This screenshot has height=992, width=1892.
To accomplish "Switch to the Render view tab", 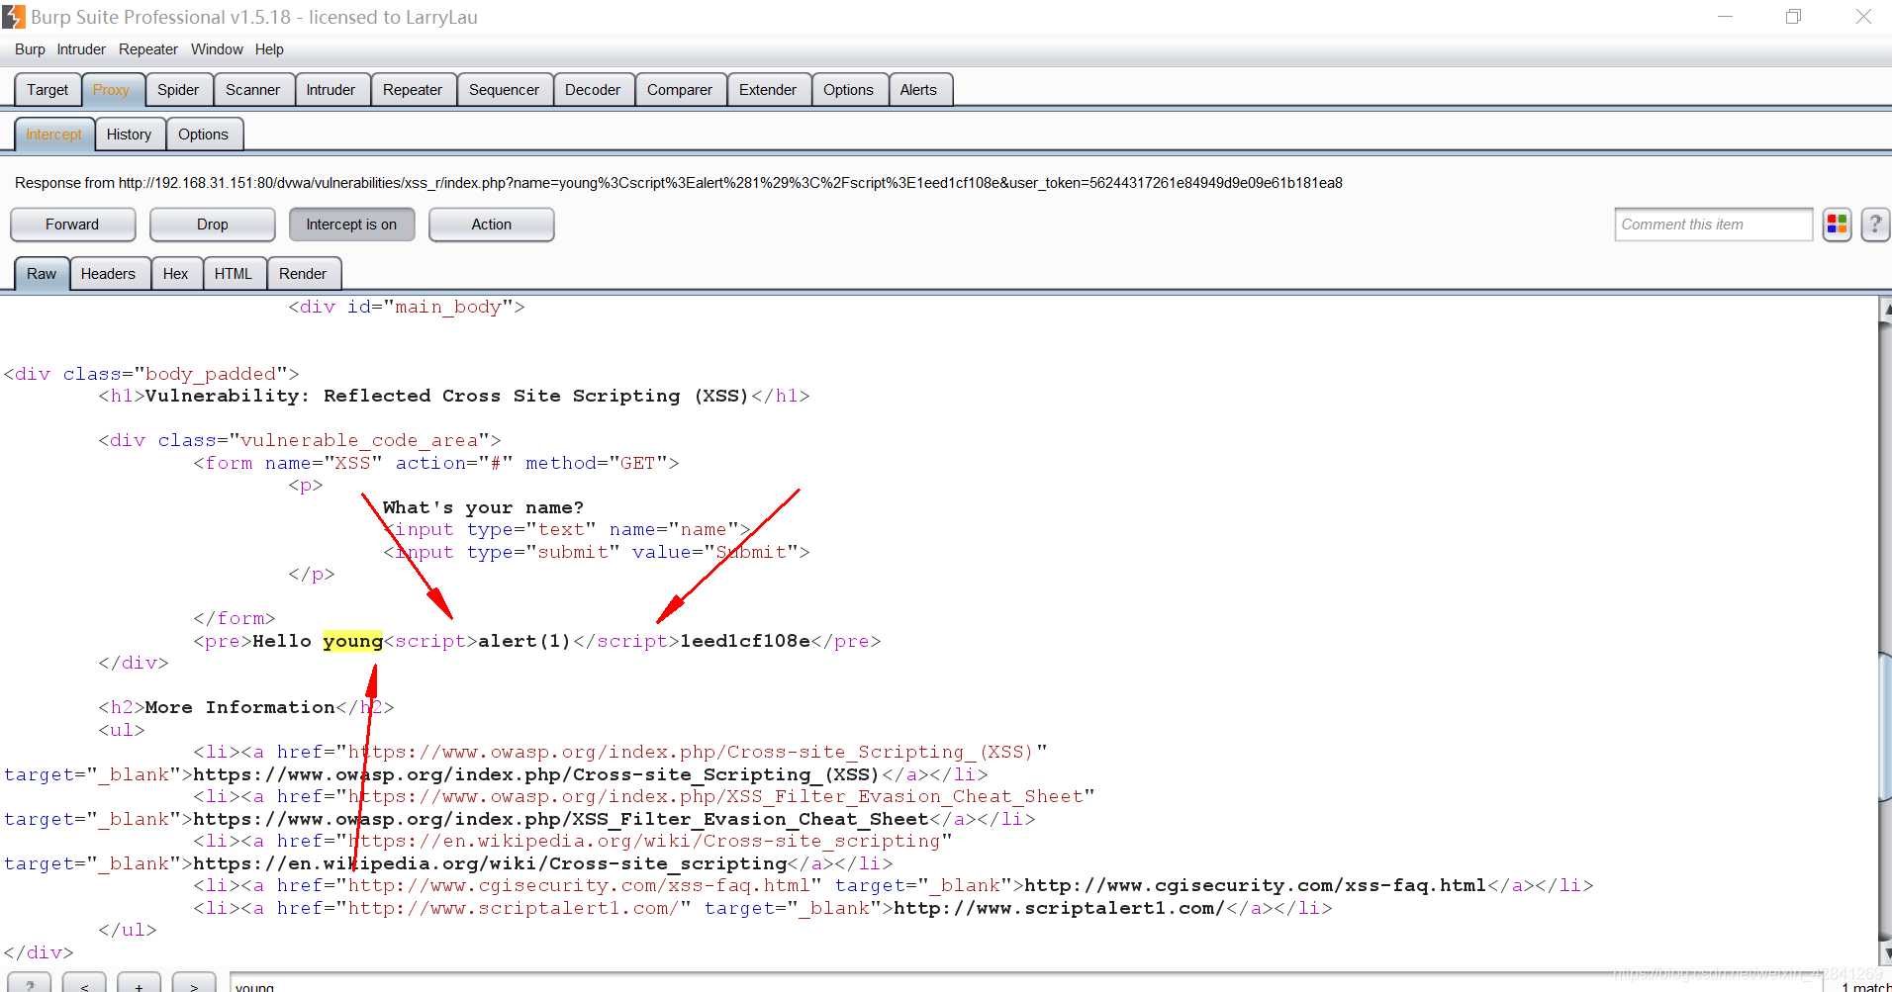I will coord(303,274).
